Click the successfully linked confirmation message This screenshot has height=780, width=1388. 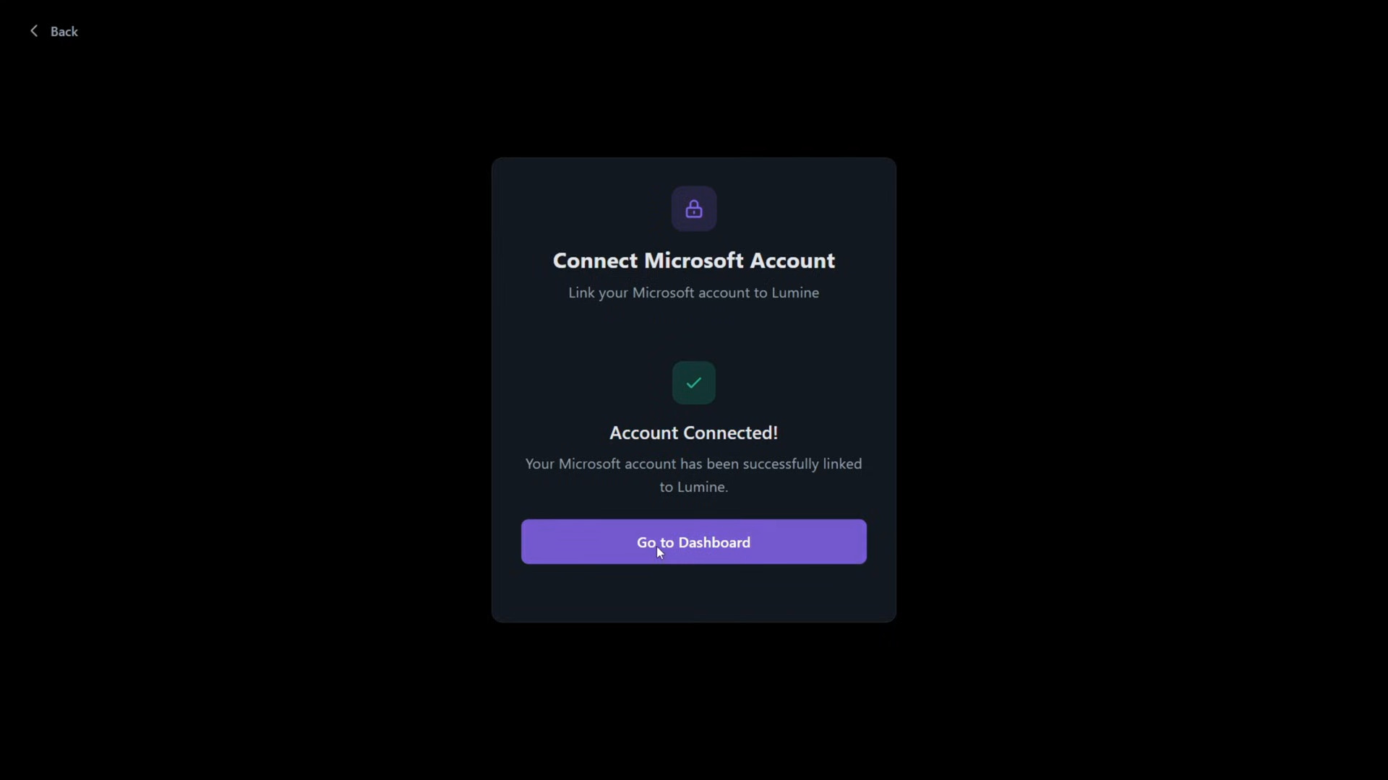pos(694,475)
